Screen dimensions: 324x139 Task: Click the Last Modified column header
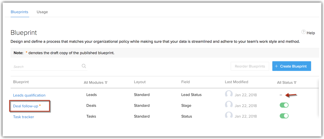pos(236,82)
